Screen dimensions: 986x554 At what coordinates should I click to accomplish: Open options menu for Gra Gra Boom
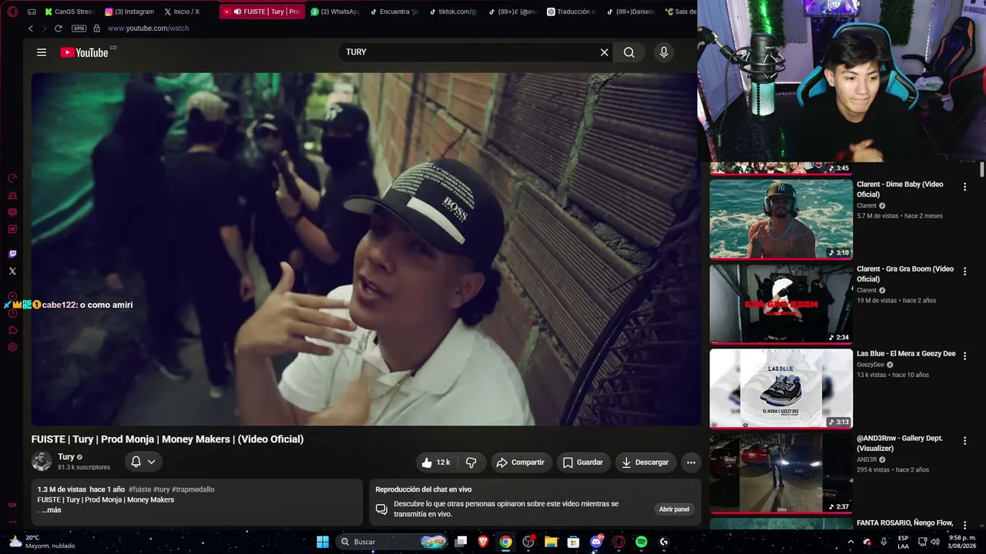(x=964, y=272)
